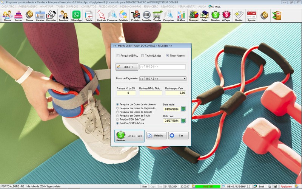Open the Data Inicial calendar picker
The width and height of the screenshot is (302, 189).
183,109
